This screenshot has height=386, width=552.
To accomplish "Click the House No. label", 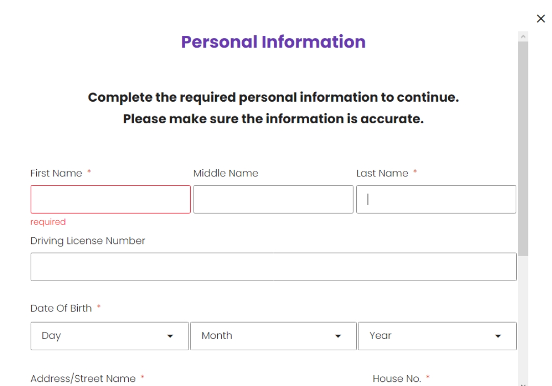I will [x=397, y=379].
